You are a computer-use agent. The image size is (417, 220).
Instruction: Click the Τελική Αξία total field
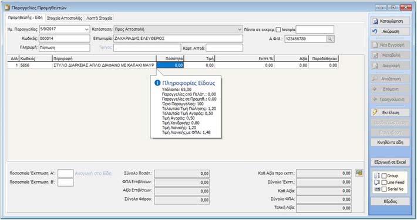pos(324,208)
